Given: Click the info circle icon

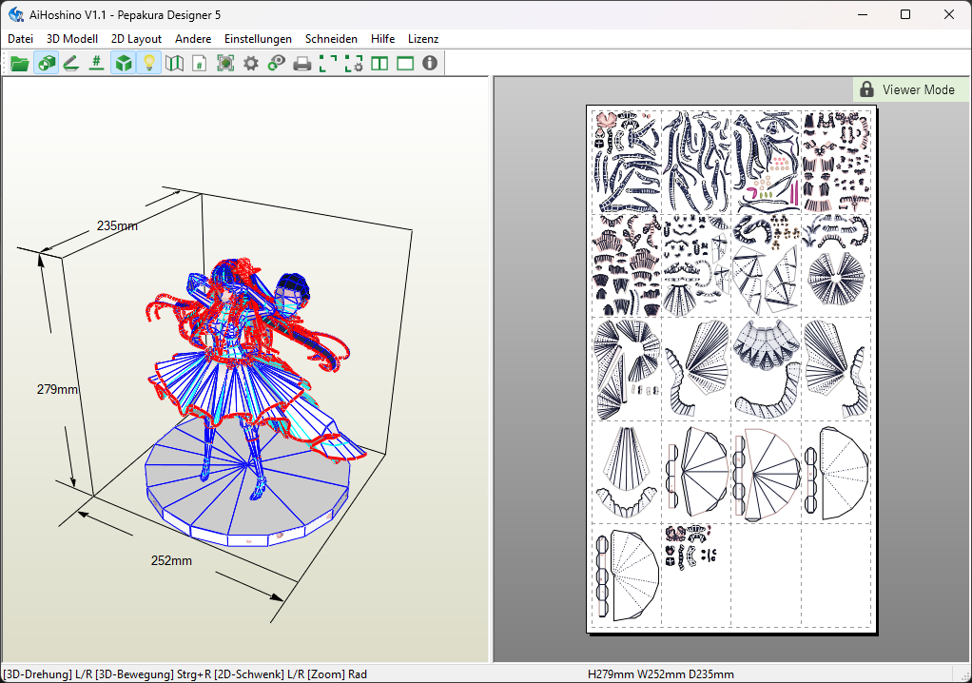Looking at the screenshot, I should coord(430,64).
